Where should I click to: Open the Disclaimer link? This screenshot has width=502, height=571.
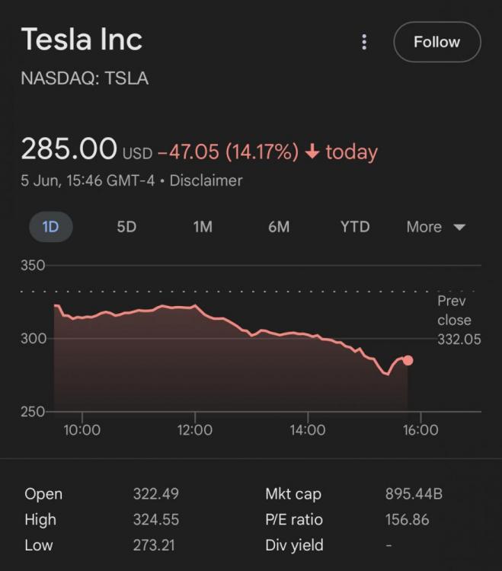(x=206, y=180)
